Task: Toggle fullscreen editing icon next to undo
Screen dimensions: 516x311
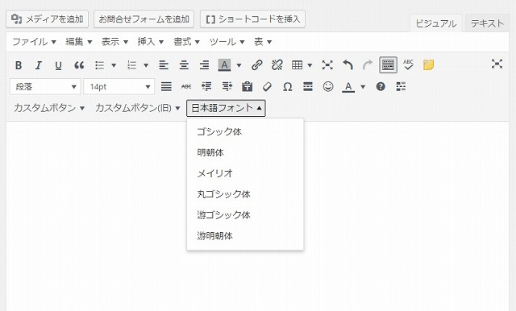Action: click(x=327, y=65)
